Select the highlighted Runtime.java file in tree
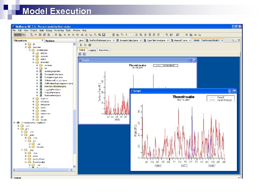This screenshot has width=262, height=196. 55,86
